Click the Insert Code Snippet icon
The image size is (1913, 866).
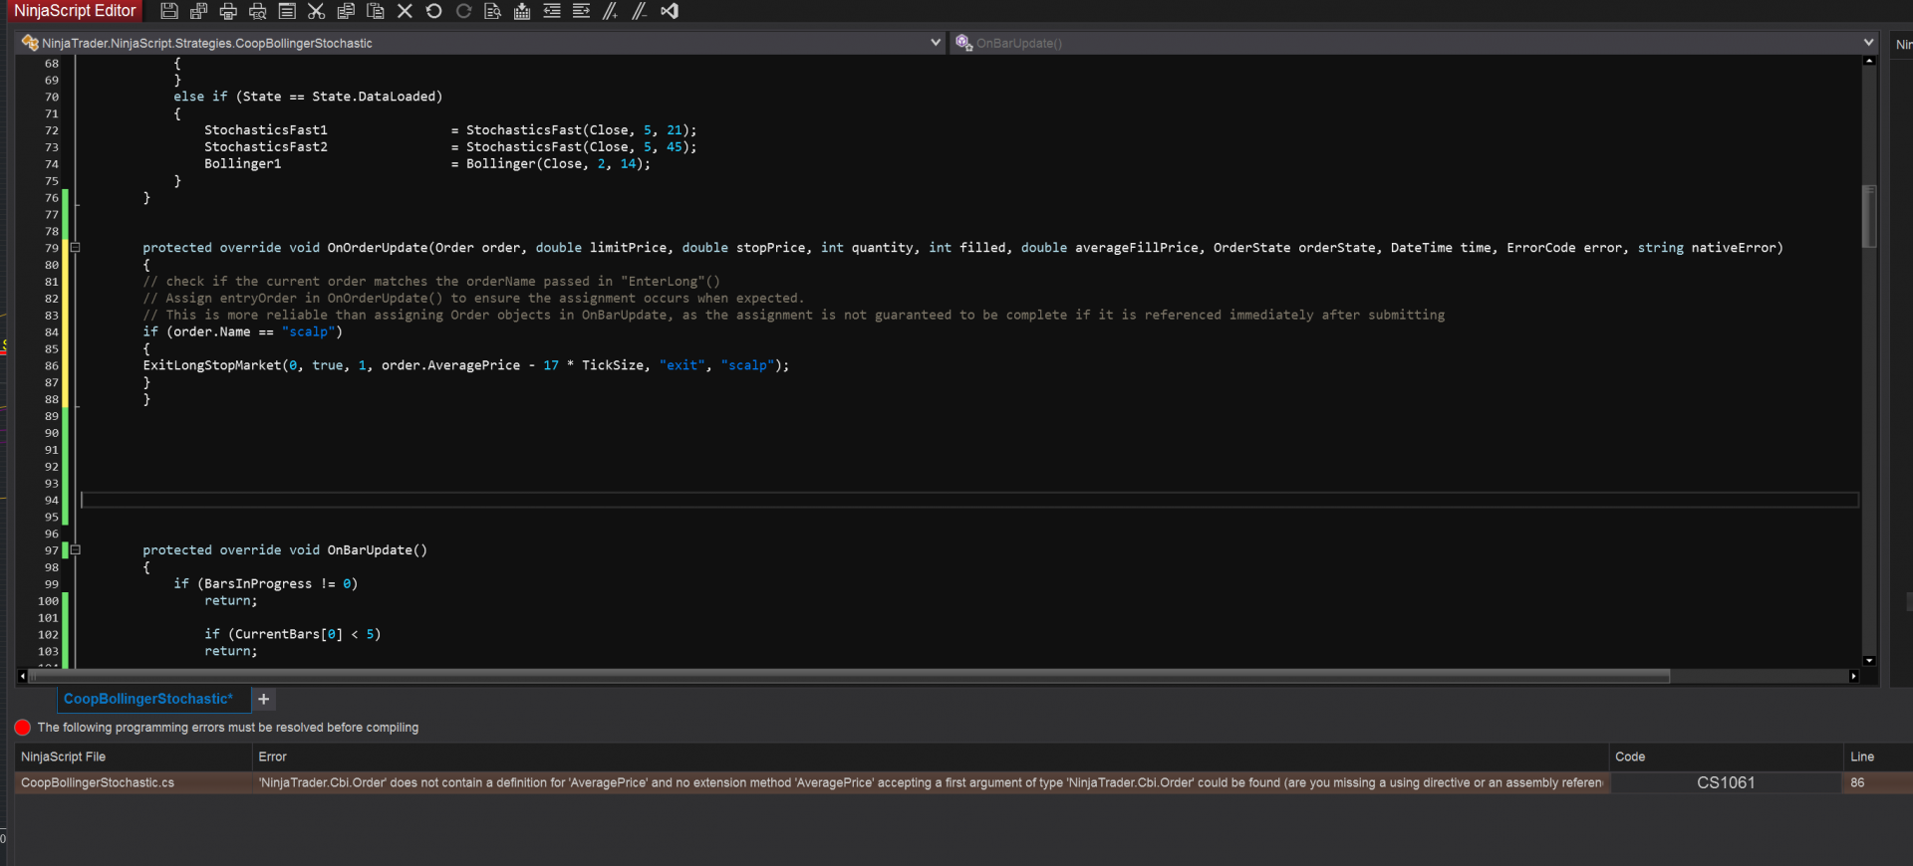click(x=522, y=11)
